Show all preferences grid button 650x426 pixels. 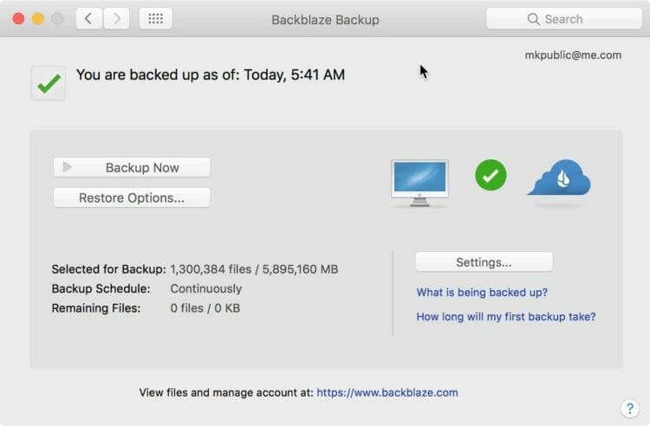tap(155, 19)
